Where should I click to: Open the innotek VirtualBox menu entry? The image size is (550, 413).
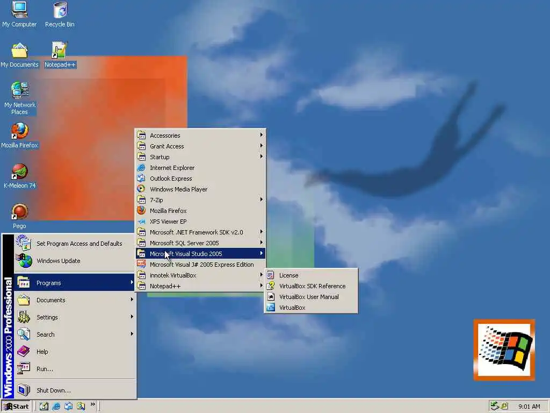[201, 275]
